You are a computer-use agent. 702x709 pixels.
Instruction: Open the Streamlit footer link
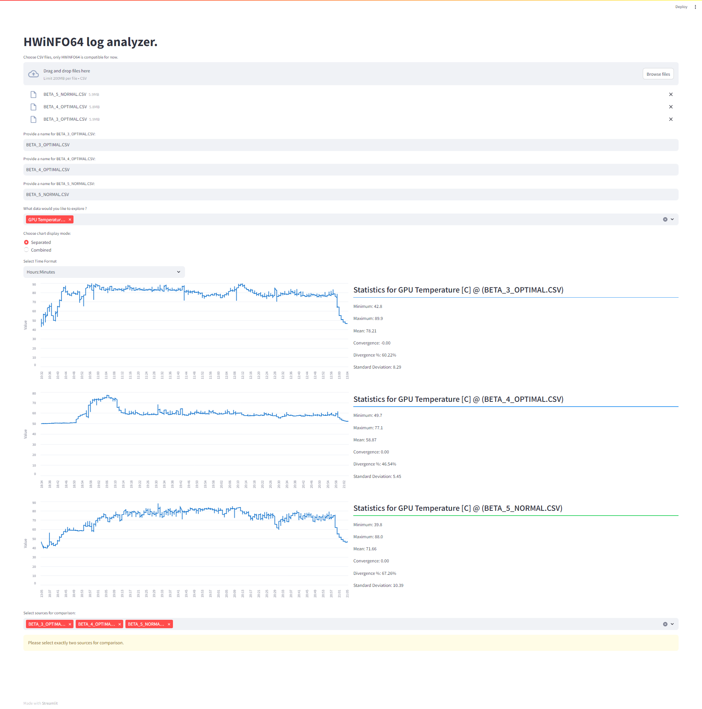pyautogui.click(x=49, y=703)
